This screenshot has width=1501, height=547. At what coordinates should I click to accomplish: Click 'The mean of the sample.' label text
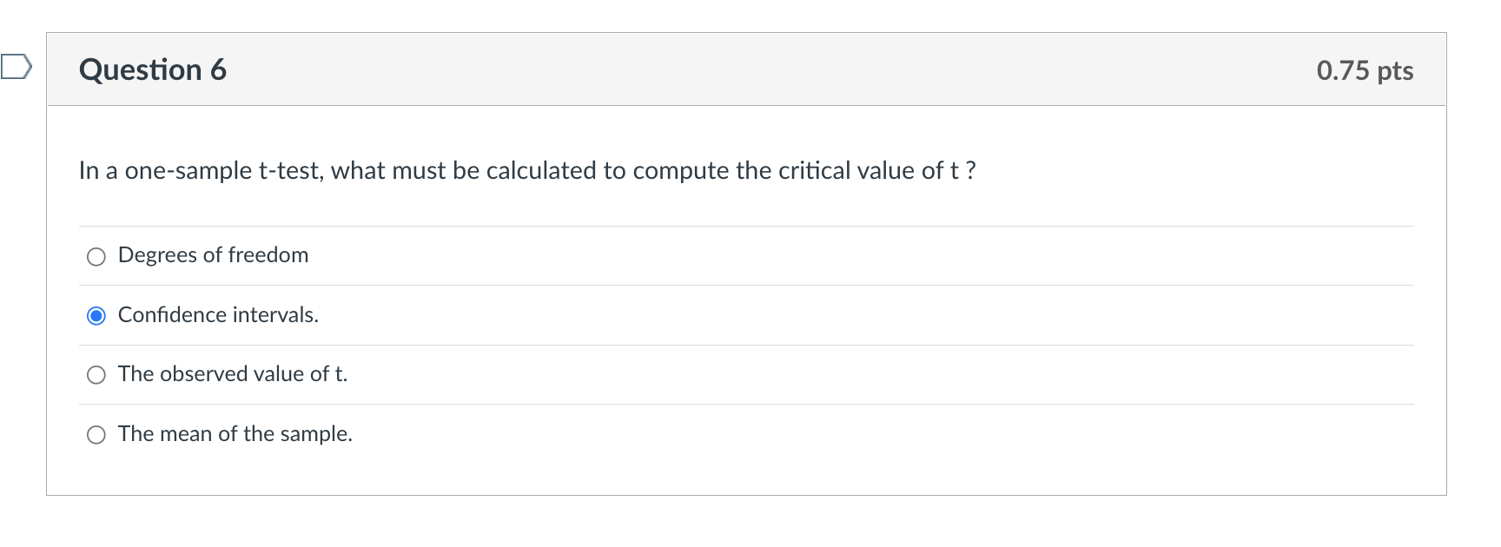(x=235, y=434)
